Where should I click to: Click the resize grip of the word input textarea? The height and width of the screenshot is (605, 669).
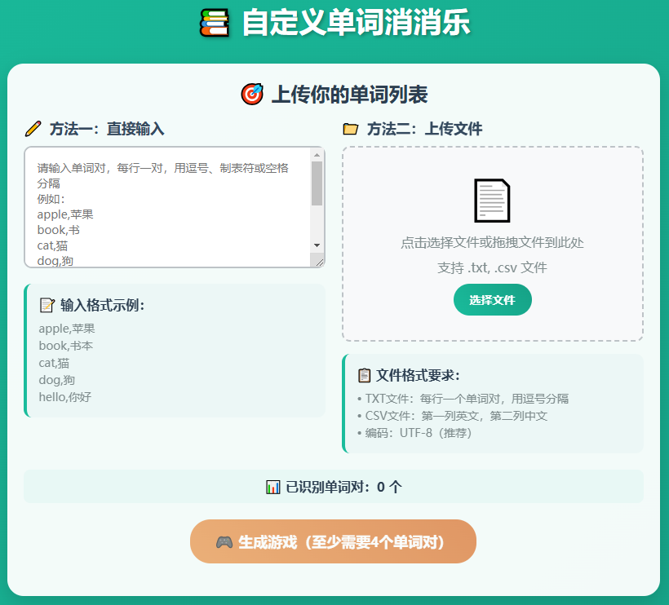tap(319, 263)
